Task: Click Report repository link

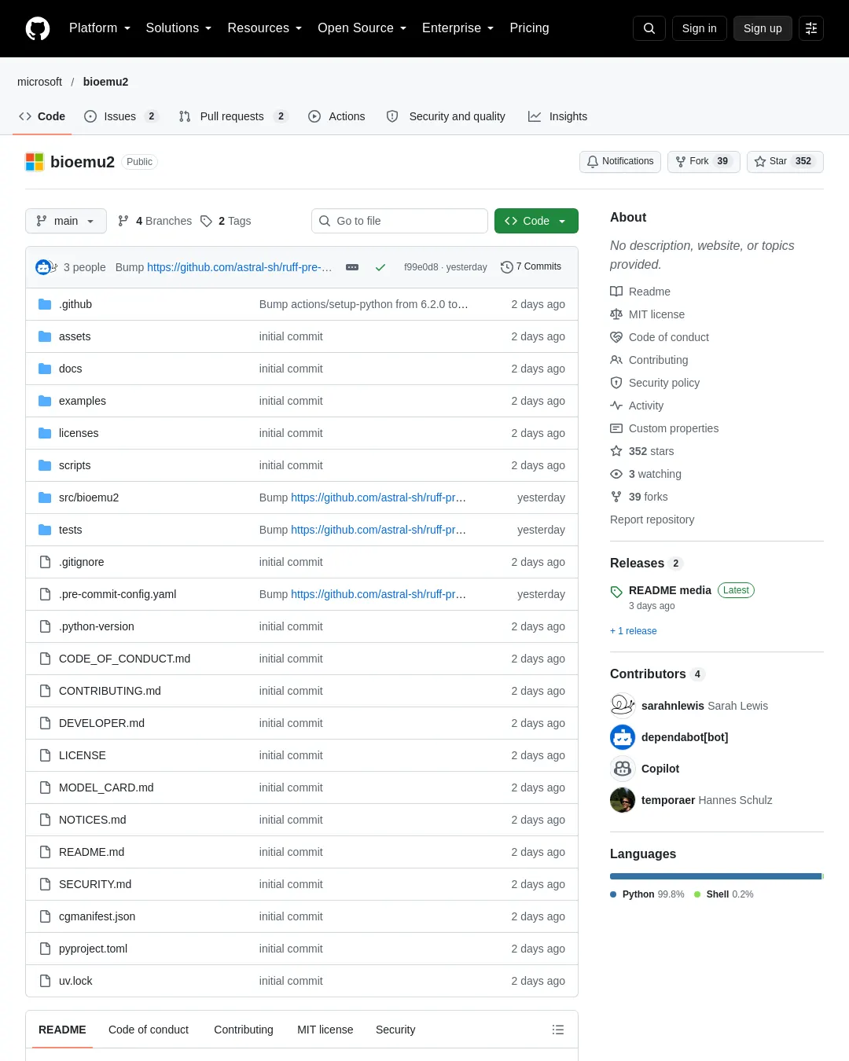Action: tap(652, 519)
